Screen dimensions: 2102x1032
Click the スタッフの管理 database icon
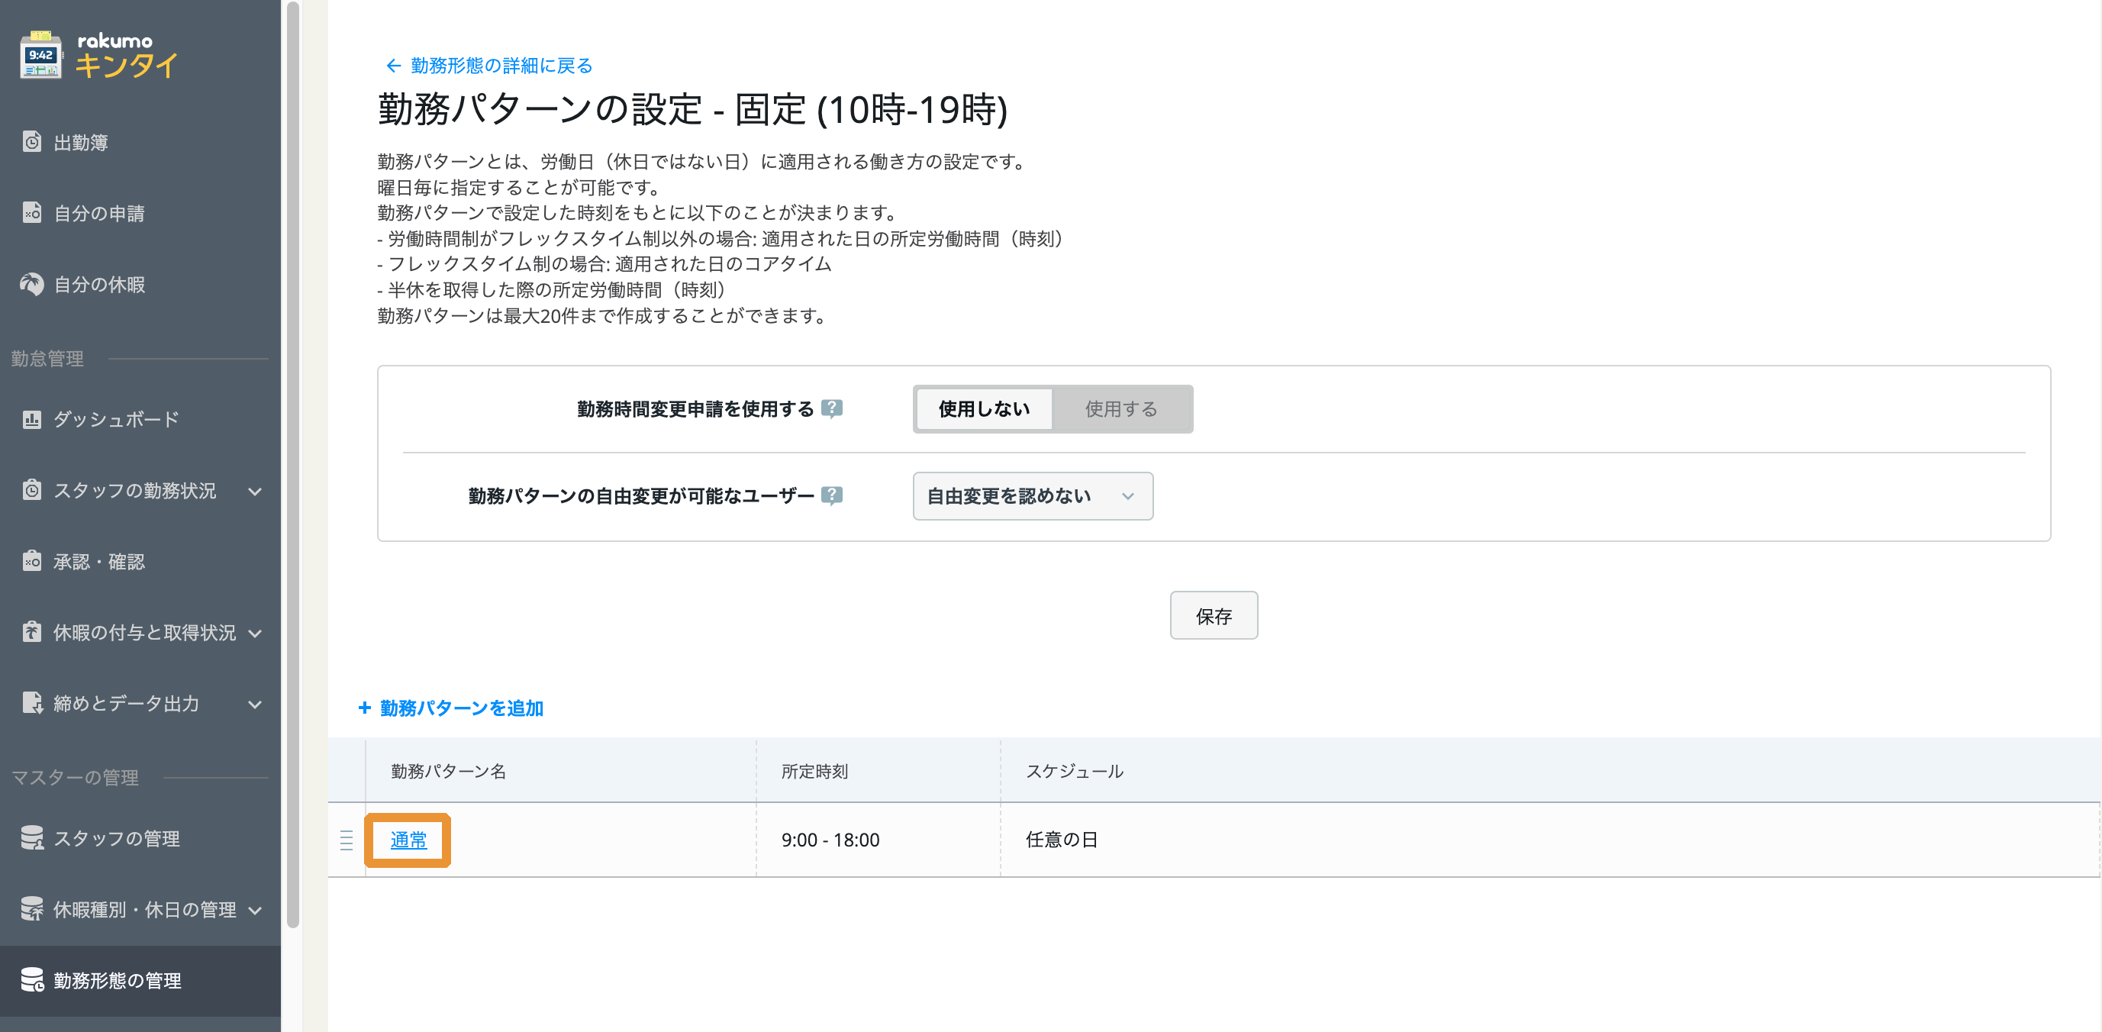click(x=32, y=838)
